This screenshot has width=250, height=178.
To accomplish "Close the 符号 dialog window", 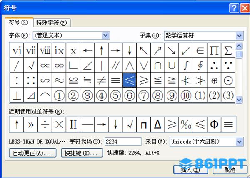I will pyautogui.click(x=245, y=8).
